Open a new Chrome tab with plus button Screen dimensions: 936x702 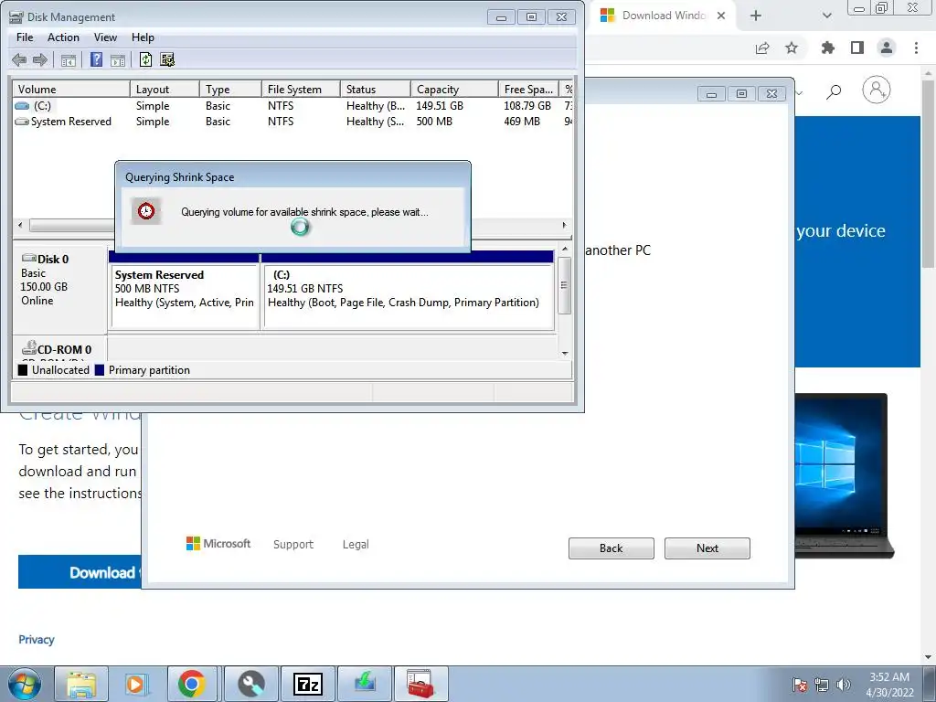point(756,16)
